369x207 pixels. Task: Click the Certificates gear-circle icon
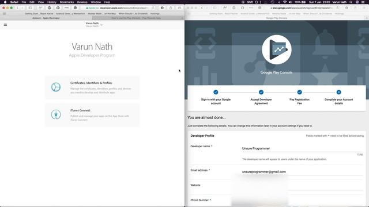pos(56,87)
